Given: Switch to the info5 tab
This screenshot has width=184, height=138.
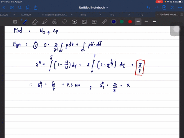Looking at the screenshot, I should pos(83,15).
